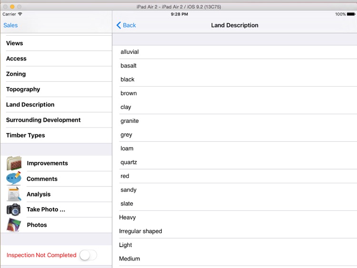Select the Medium option
The width and height of the screenshot is (357, 268).
tap(235, 259)
